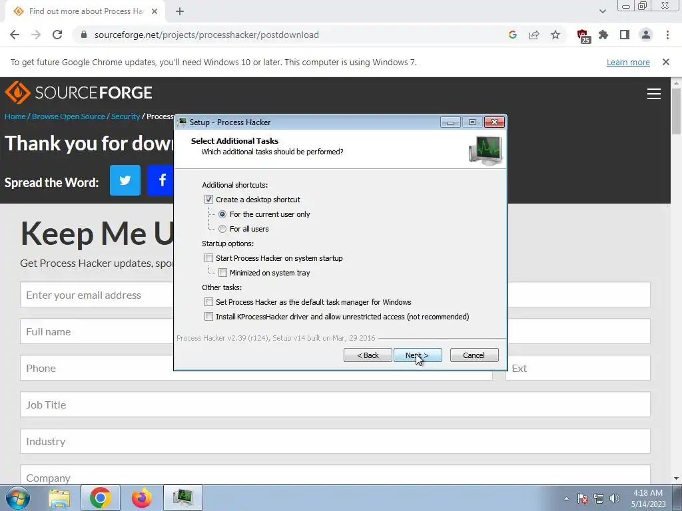682x511 pixels.
Task: Select the For all users radio button
Action: [222, 229]
